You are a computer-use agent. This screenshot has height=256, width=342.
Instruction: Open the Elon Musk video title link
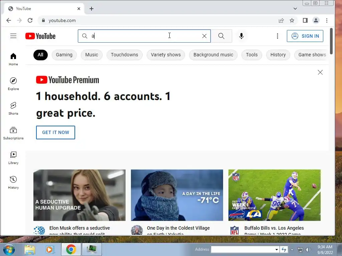point(79,231)
